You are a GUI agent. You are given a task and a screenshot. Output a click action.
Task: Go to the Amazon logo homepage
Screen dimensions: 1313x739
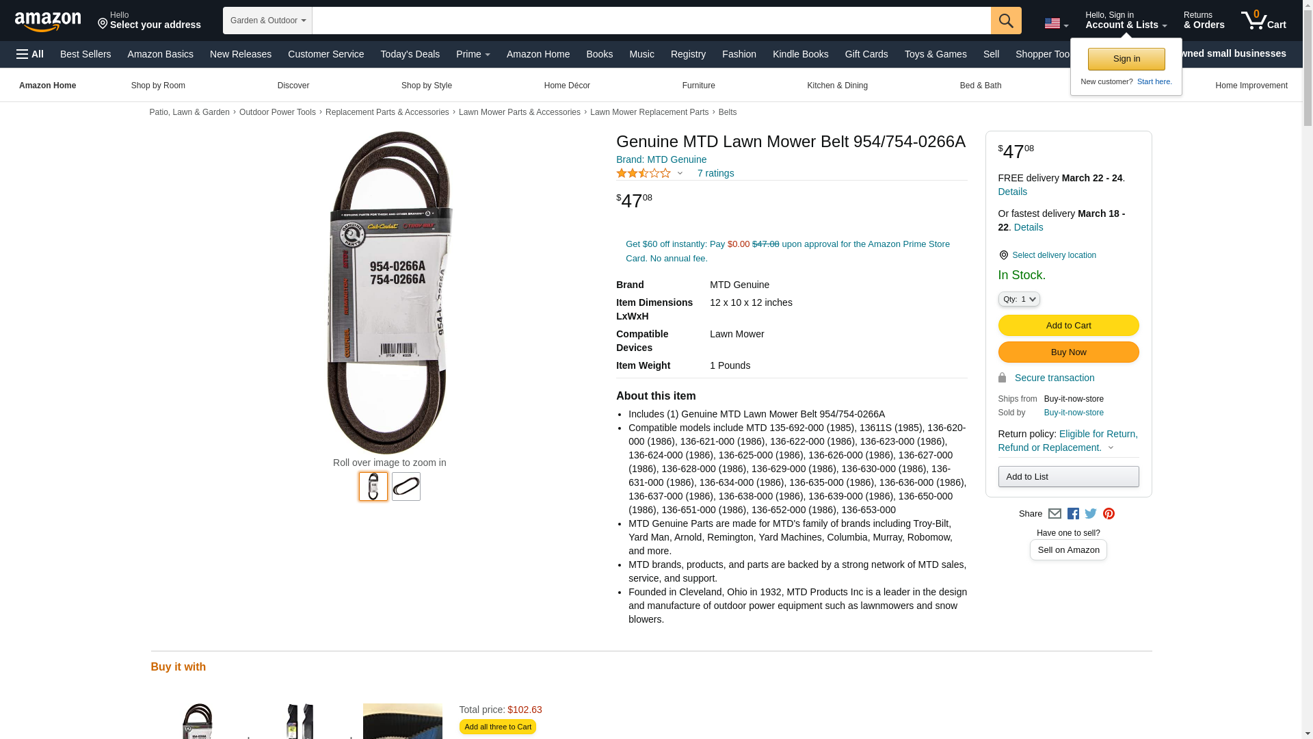[x=48, y=21]
